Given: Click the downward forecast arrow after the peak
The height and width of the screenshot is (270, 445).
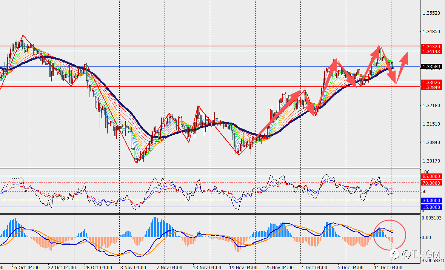Looking at the screenshot, I should 388,64.
